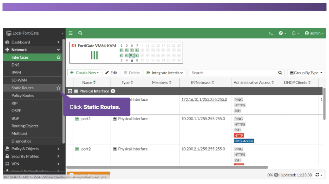Expand the Dashboard menu
The height and width of the screenshot is (184, 329).
(33, 42)
